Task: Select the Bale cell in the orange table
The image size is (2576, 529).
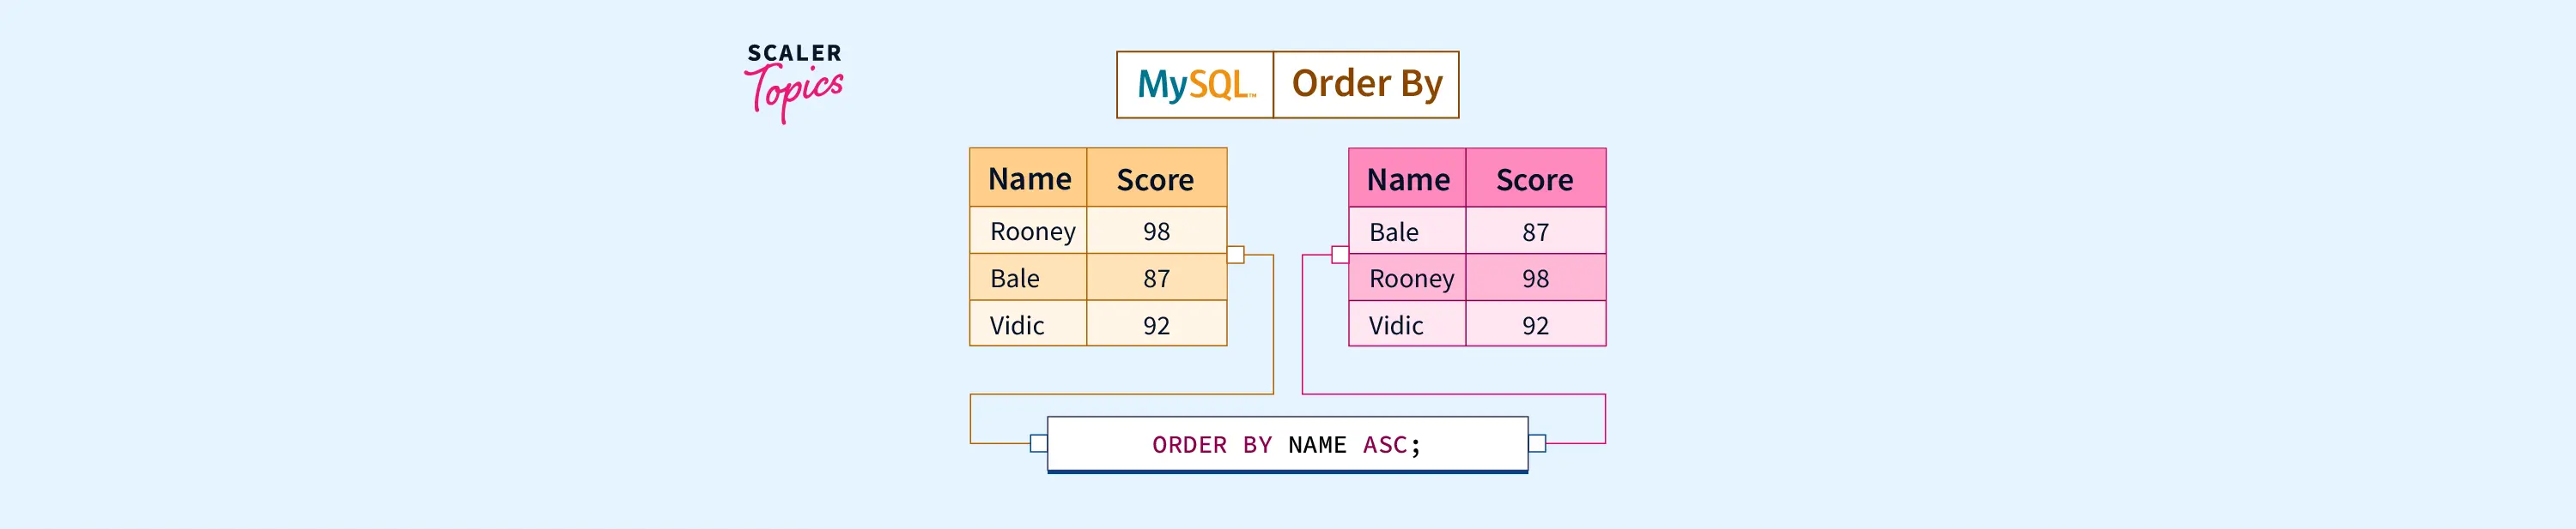Action: coord(1015,279)
